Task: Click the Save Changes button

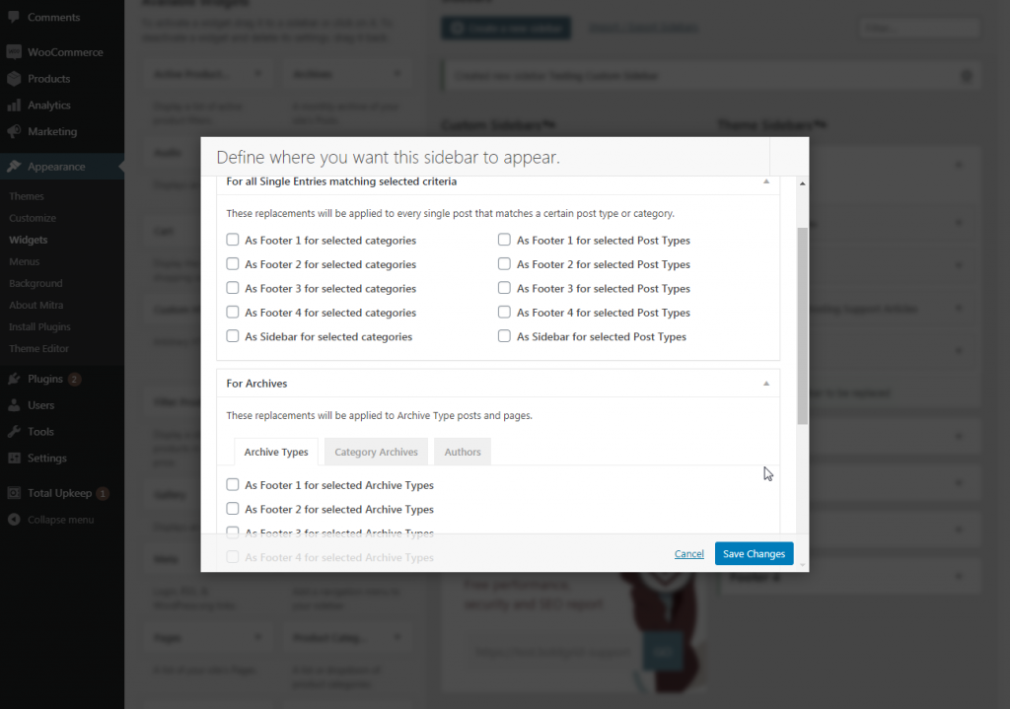Action: click(754, 554)
